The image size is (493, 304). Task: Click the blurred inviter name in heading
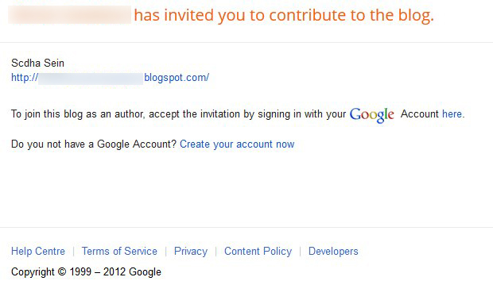[69, 15]
